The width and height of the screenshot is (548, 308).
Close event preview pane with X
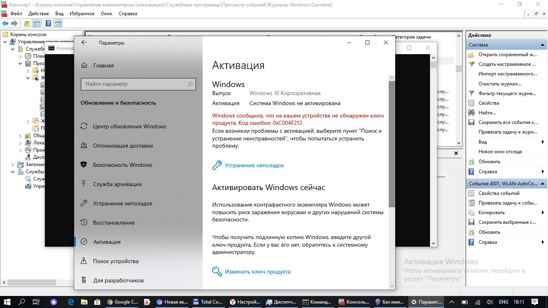(x=456, y=153)
